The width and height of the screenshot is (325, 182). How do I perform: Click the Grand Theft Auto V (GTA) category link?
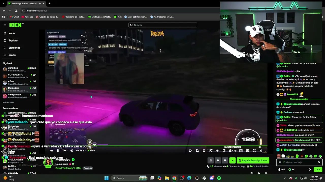point(68,168)
